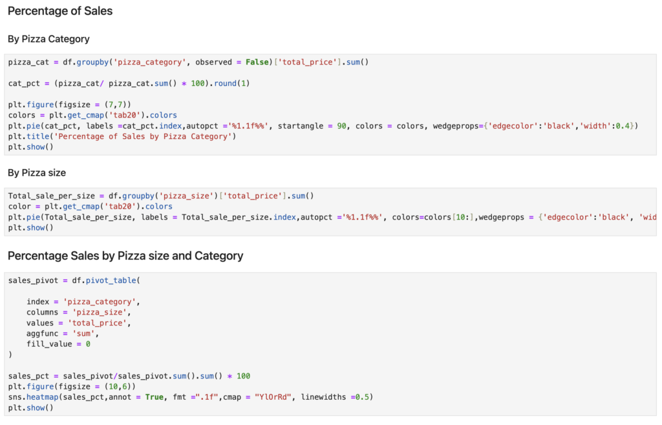Click the 'By Pizza size' subheading
The image size is (662, 425).
point(37,172)
